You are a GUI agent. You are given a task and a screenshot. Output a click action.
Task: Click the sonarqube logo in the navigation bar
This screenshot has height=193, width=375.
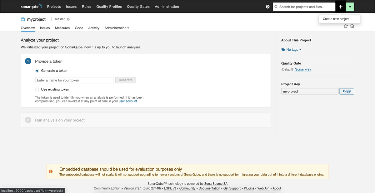31,6
